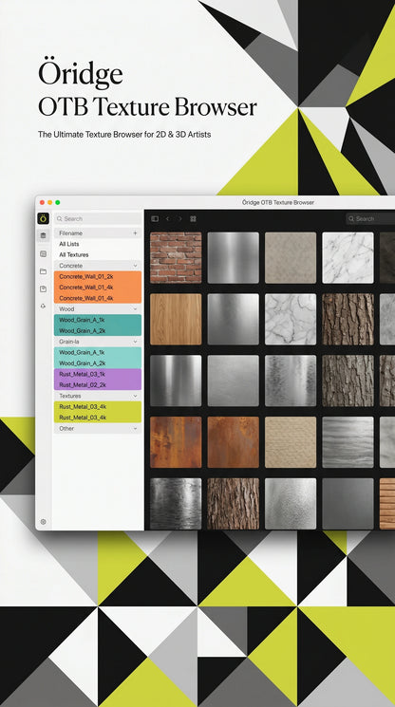Open settings via the gear icon
The width and height of the screenshot is (395, 707).
(x=44, y=522)
